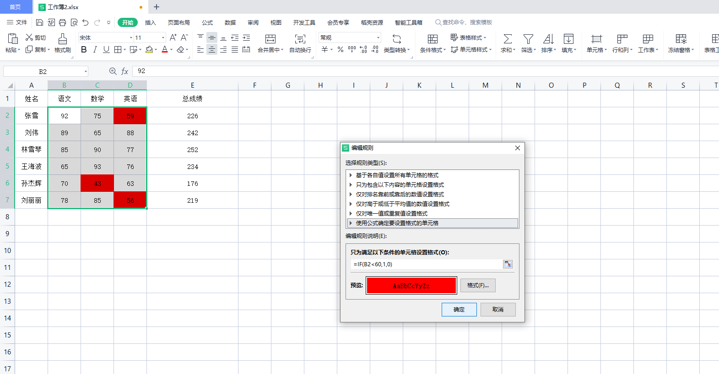719x374 pixels.
Task: Click the AutoSum (求和) icon
Action: click(508, 39)
